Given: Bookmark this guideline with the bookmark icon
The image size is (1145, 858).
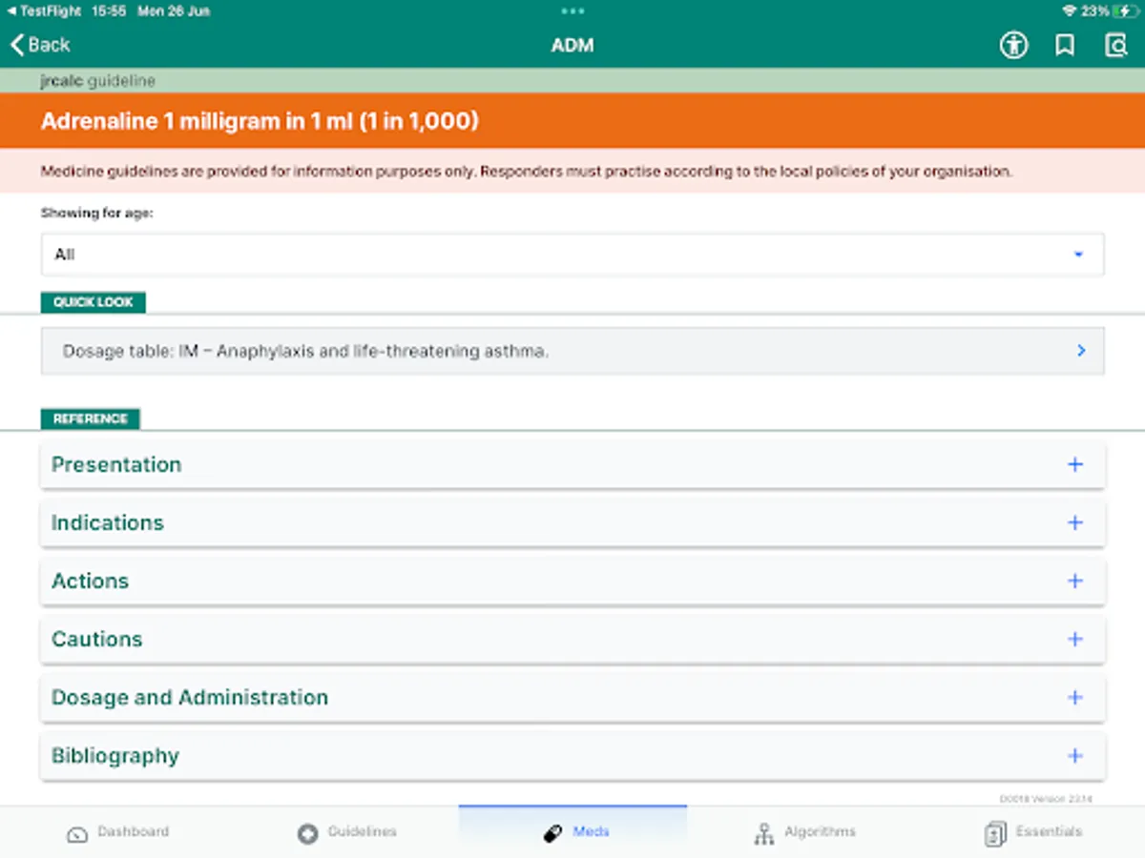Looking at the screenshot, I should point(1065,45).
